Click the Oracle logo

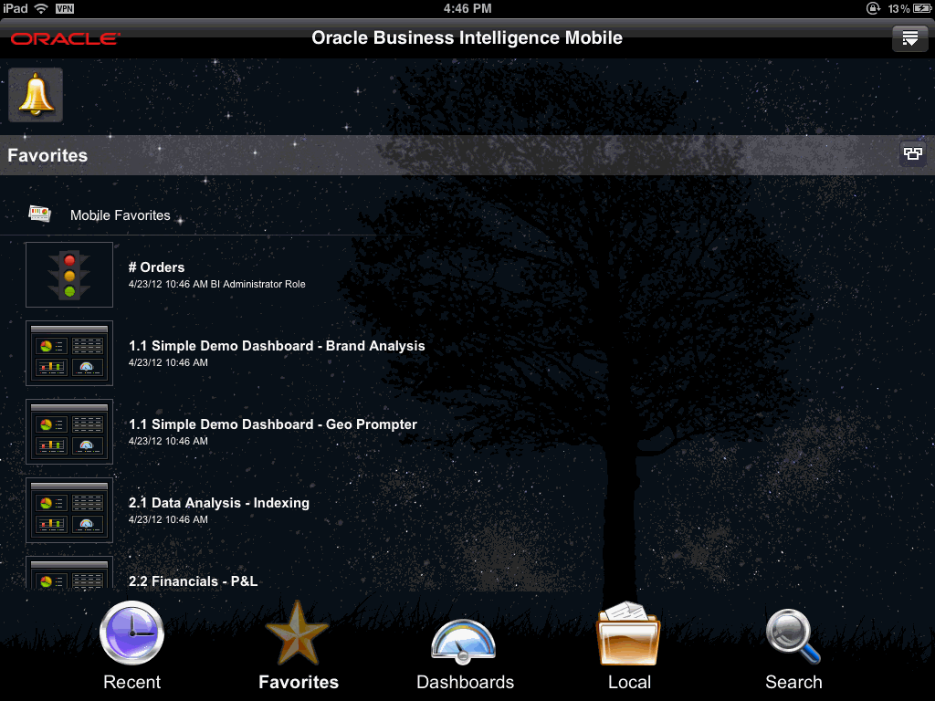tap(66, 38)
